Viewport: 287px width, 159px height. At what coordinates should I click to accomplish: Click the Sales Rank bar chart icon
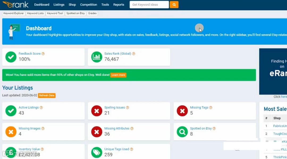click(x=97, y=57)
